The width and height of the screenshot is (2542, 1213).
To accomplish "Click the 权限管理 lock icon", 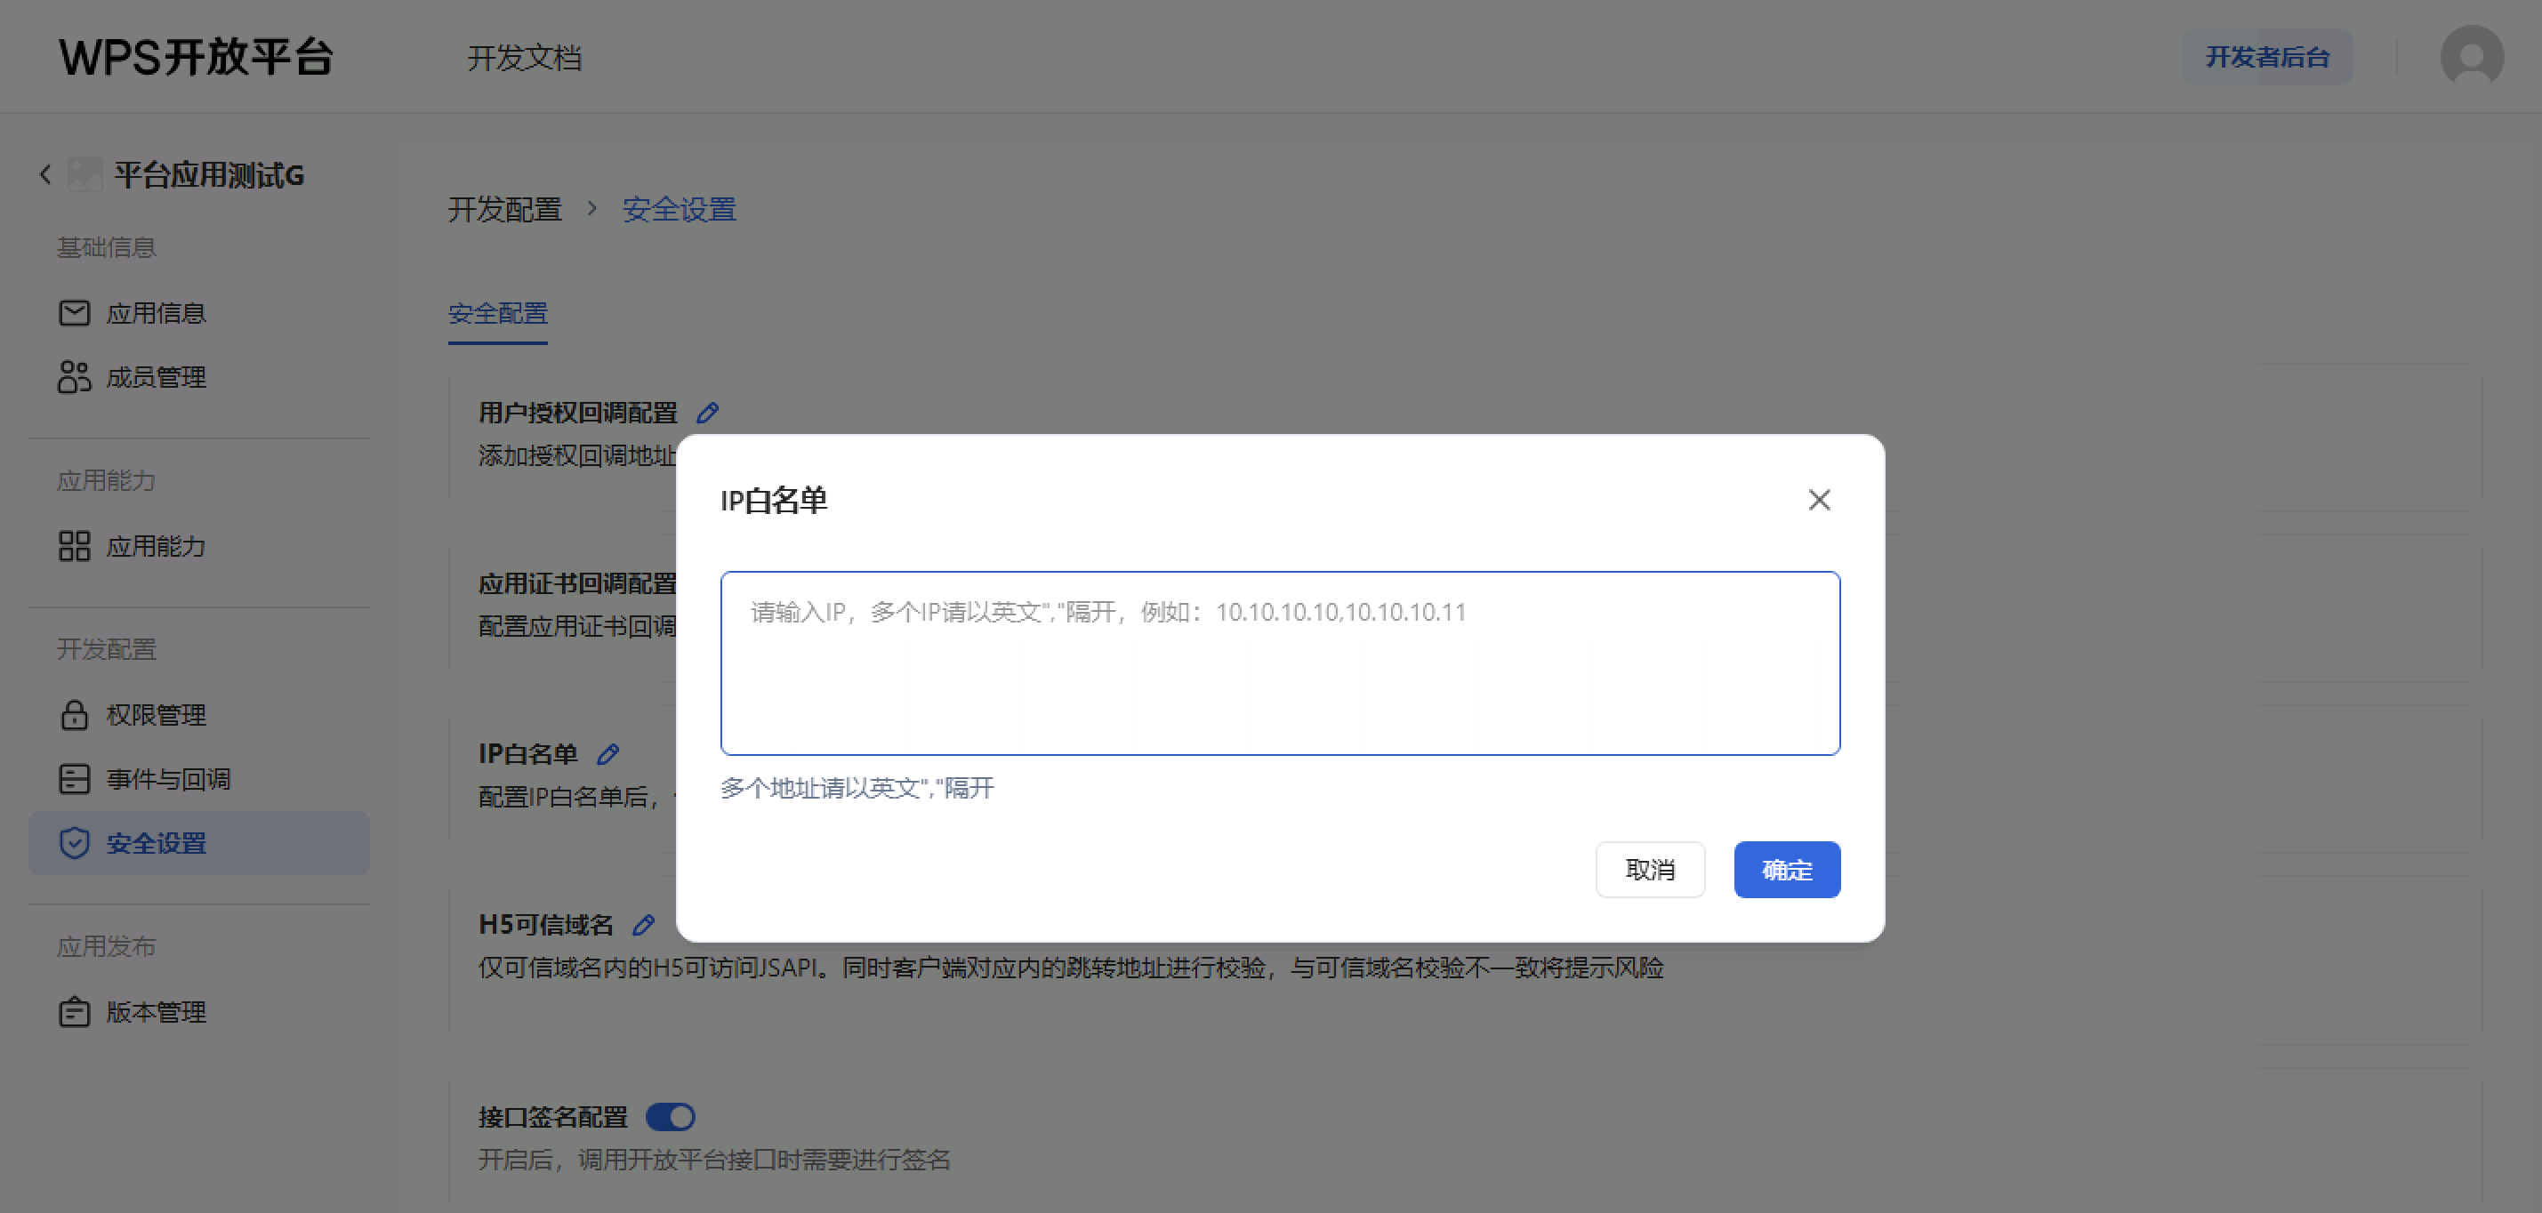I will tap(73, 715).
